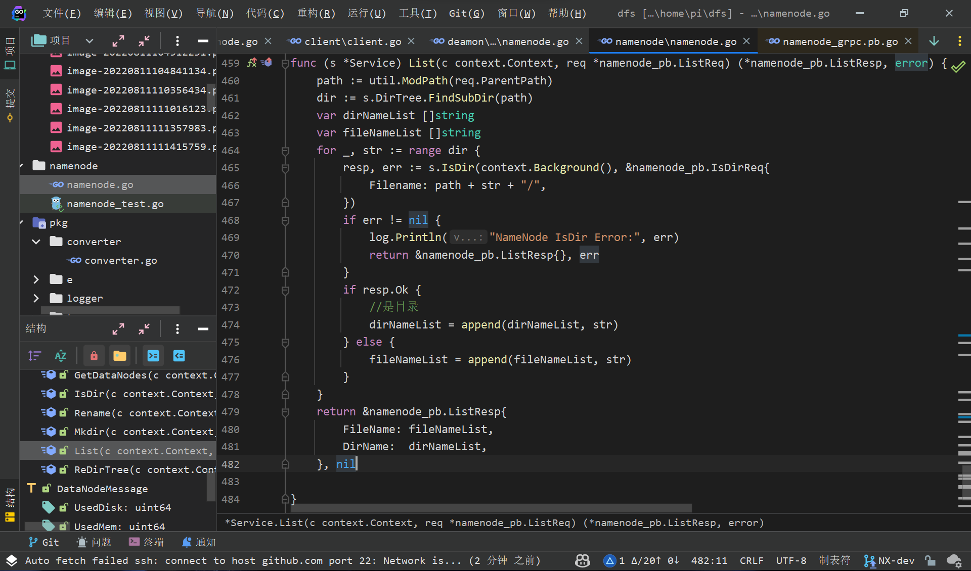This screenshot has width=971, height=571.
Task: Open the 提交 commit tool window
Action: [x=10, y=105]
